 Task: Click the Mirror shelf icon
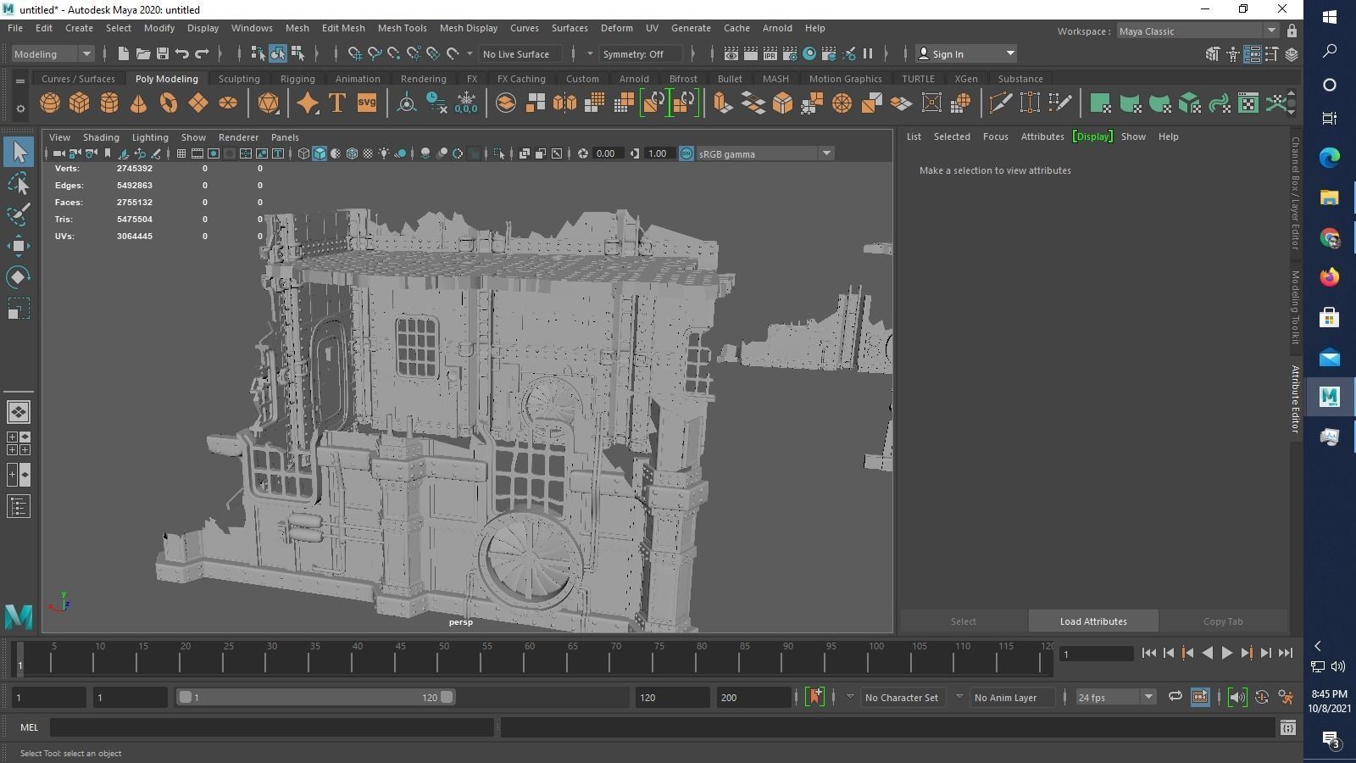564,103
